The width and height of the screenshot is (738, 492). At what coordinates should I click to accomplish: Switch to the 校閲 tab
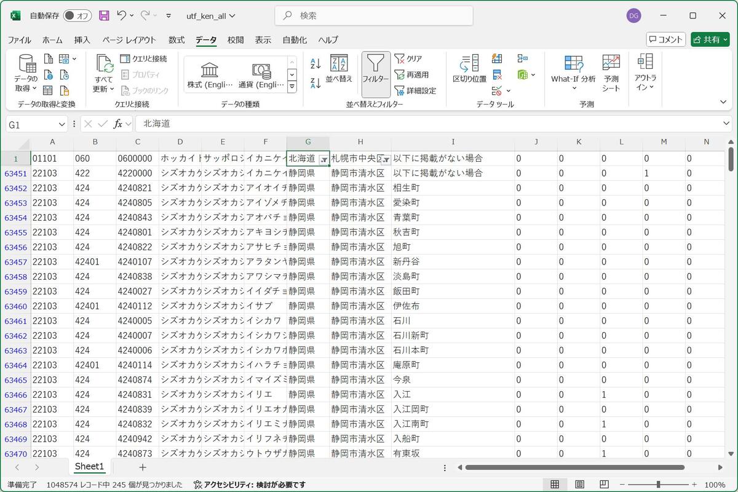236,39
